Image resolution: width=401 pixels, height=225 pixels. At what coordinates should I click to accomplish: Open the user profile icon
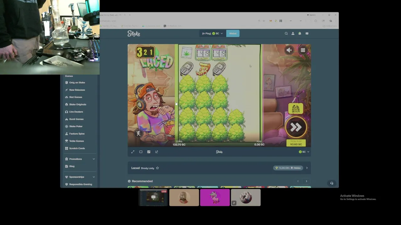point(293,33)
